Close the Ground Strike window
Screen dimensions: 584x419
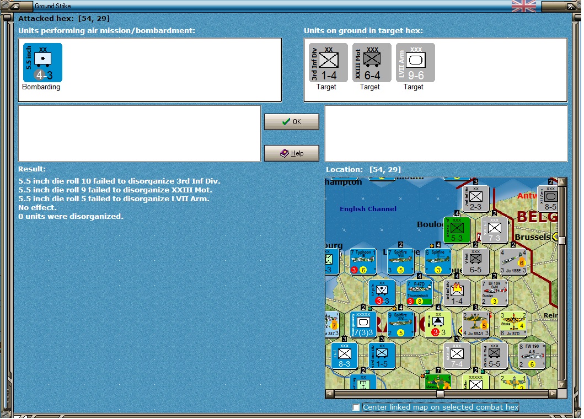[570, 6]
